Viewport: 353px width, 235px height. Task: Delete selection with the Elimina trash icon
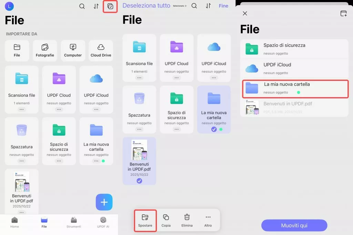[187, 220]
